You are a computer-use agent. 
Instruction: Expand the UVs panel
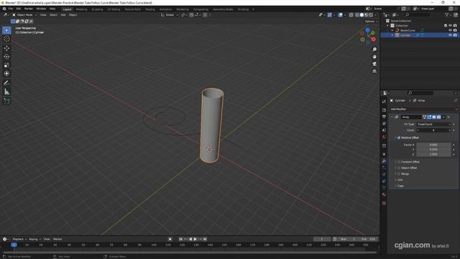[400, 180]
